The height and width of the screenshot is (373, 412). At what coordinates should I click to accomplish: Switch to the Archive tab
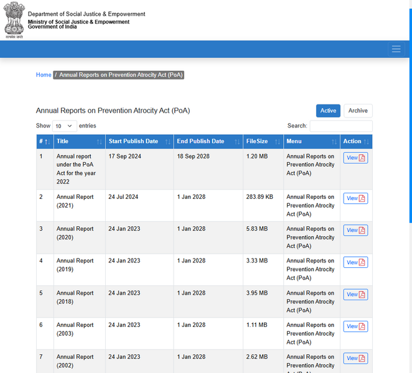pyautogui.click(x=358, y=111)
